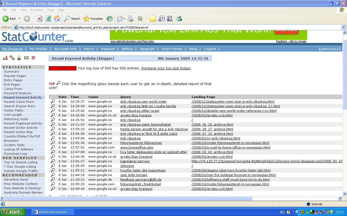Click the Messenger people toolbar icon
The image size is (347, 216).
179,19
